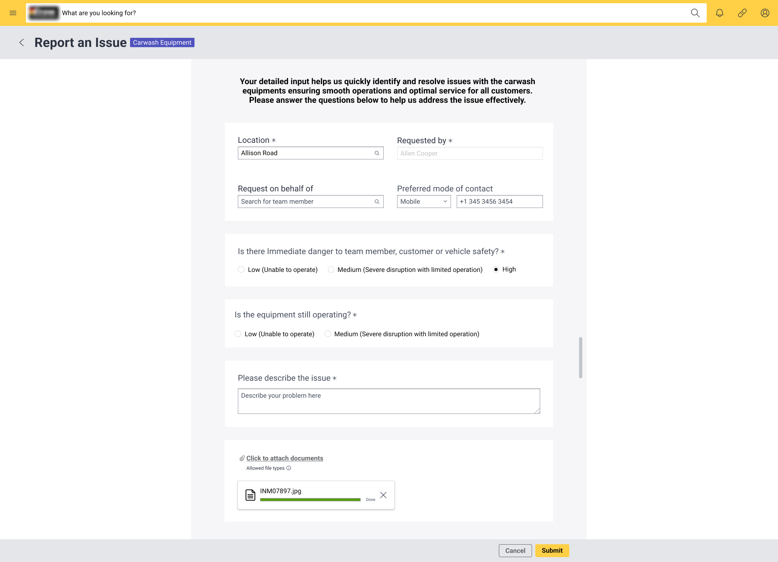Click the link chain icon in header
This screenshot has width=778, height=562.
[x=742, y=13]
